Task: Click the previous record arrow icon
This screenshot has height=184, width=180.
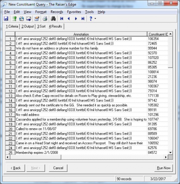Action: click(69, 19)
